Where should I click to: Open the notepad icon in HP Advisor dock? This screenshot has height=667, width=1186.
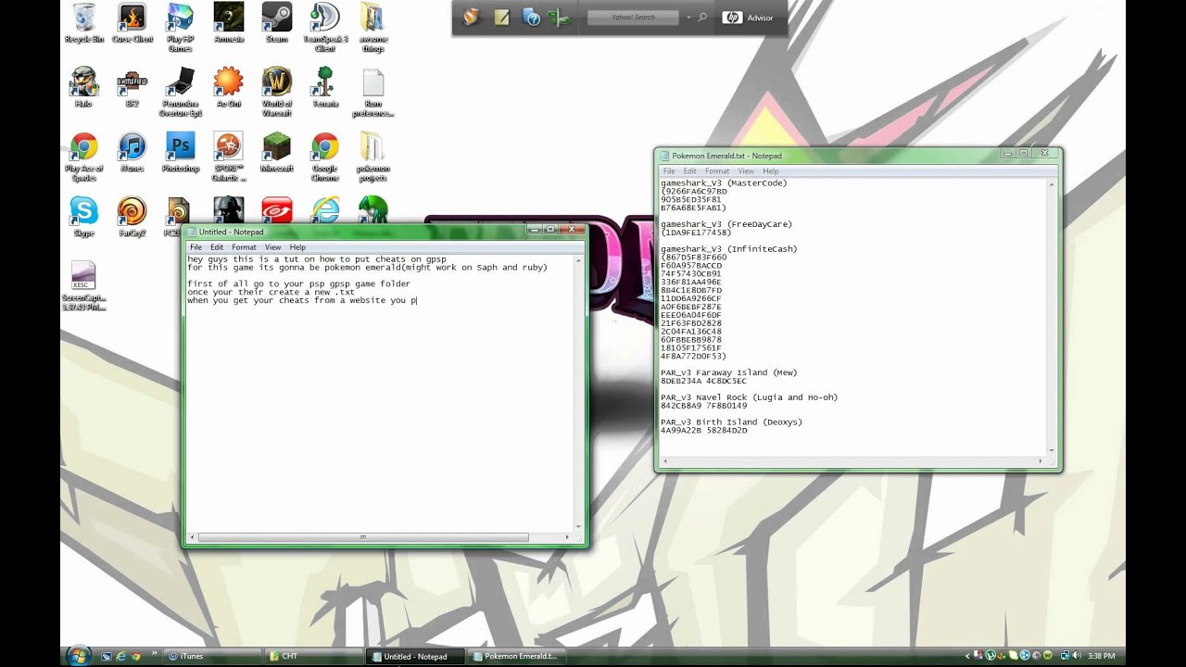501,17
